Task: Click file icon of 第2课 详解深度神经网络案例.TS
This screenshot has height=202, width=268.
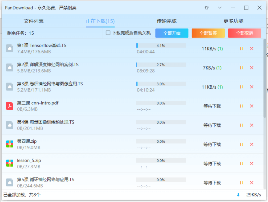Action: click(x=10, y=68)
